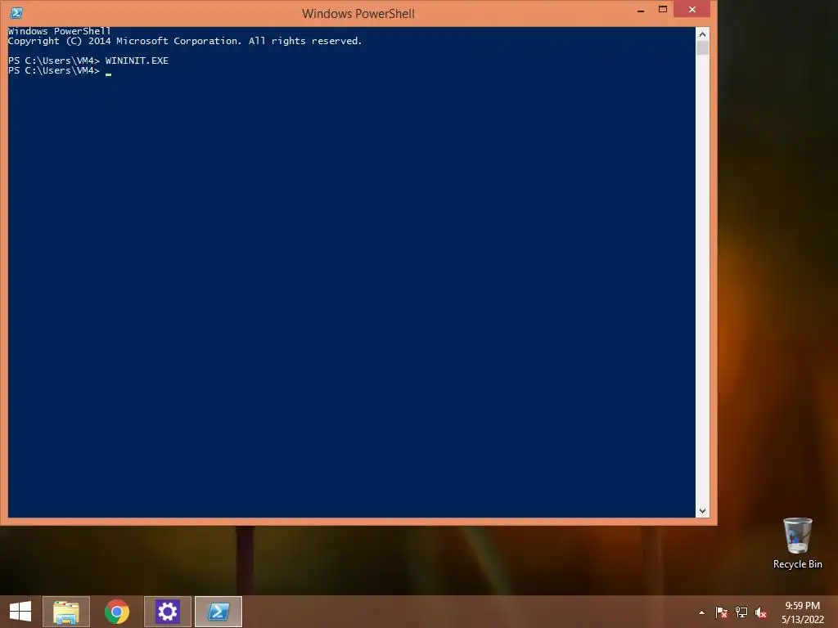Click the Windows PowerShell title text
This screenshot has height=628, width=838.
(x=358, y=13)
